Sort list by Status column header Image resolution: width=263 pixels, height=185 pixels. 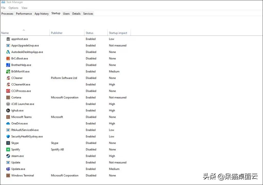(x=89, y=33)
